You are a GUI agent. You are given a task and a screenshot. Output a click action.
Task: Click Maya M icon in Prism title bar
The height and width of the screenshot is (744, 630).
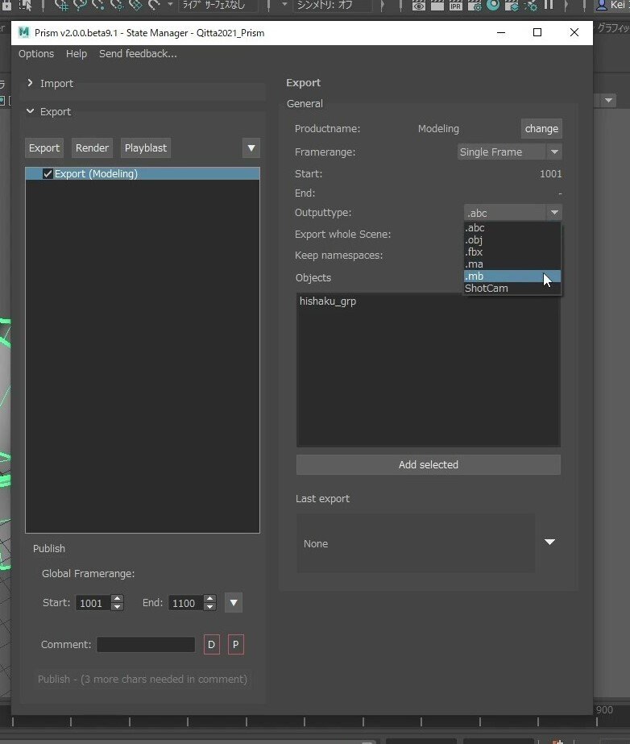point(23,32)
